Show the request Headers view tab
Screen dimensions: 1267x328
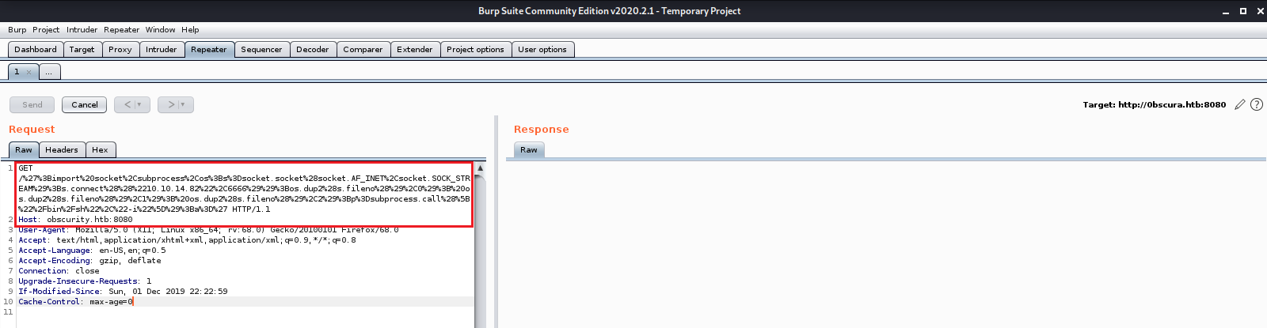pyautogui.click(x=62, y=149)
